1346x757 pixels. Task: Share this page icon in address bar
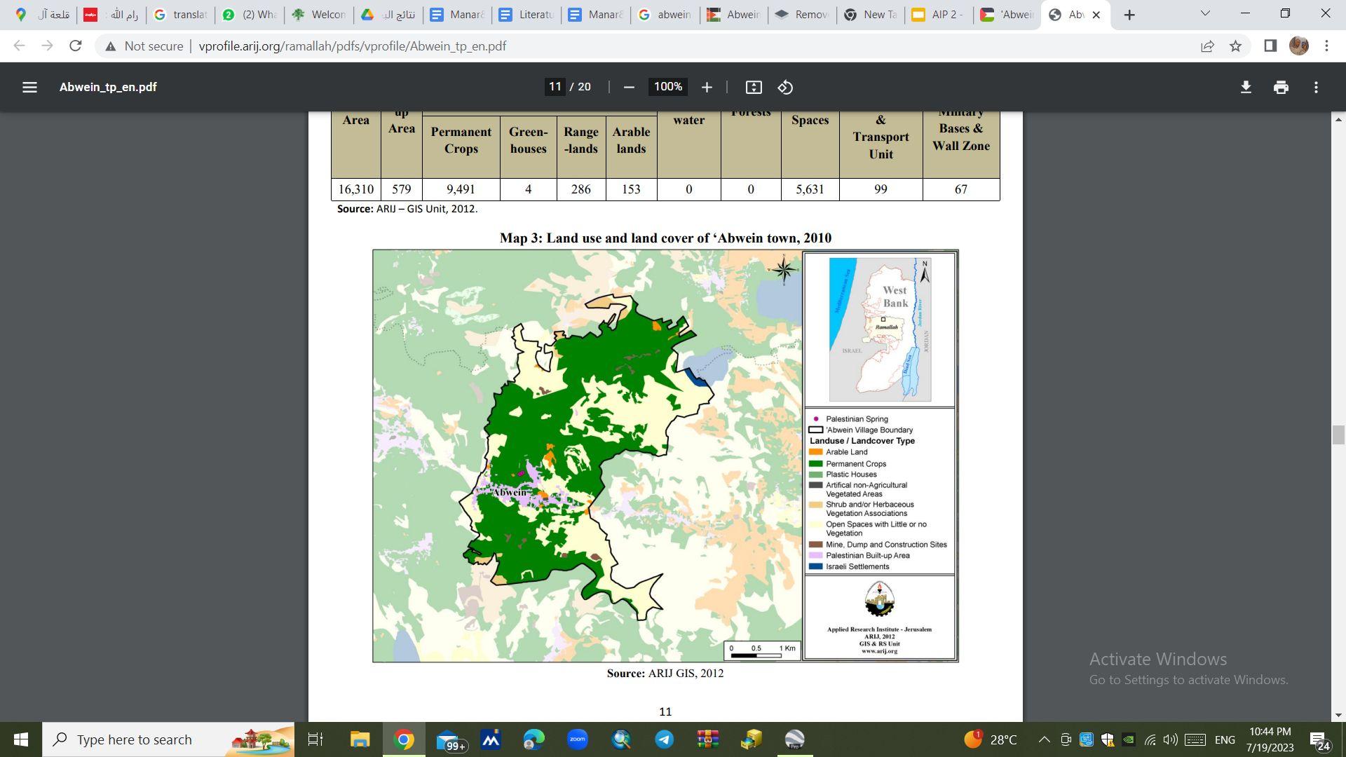click(1207, 46)
